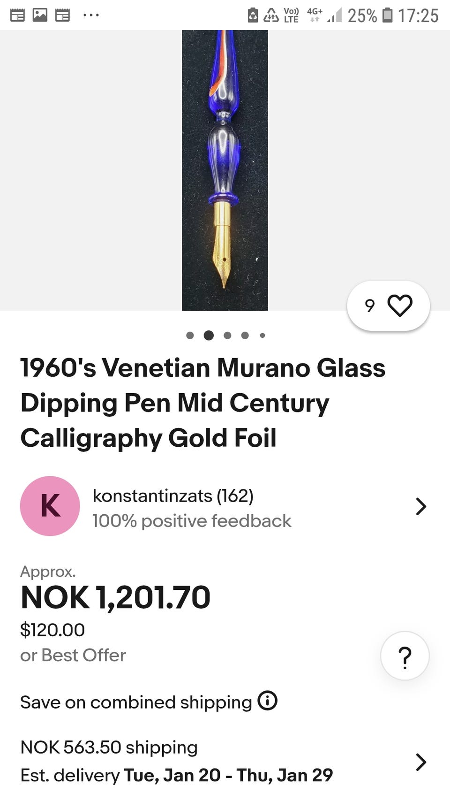Viewport: 450px width, 801px height.
Task: Tap the image notification icon
Action: (40, 15)
